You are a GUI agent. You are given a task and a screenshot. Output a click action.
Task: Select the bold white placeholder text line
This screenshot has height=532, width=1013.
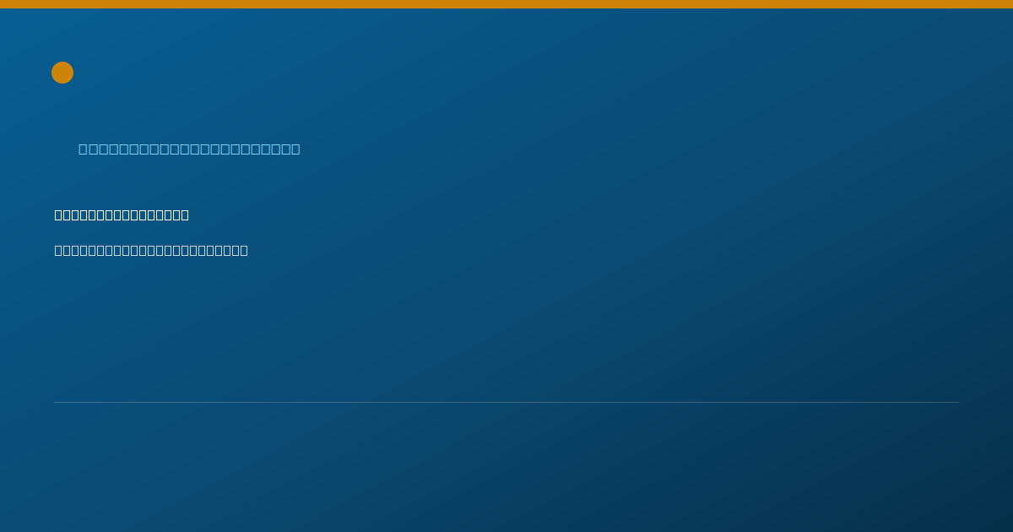pyautogui.click(x=122, y=214)
